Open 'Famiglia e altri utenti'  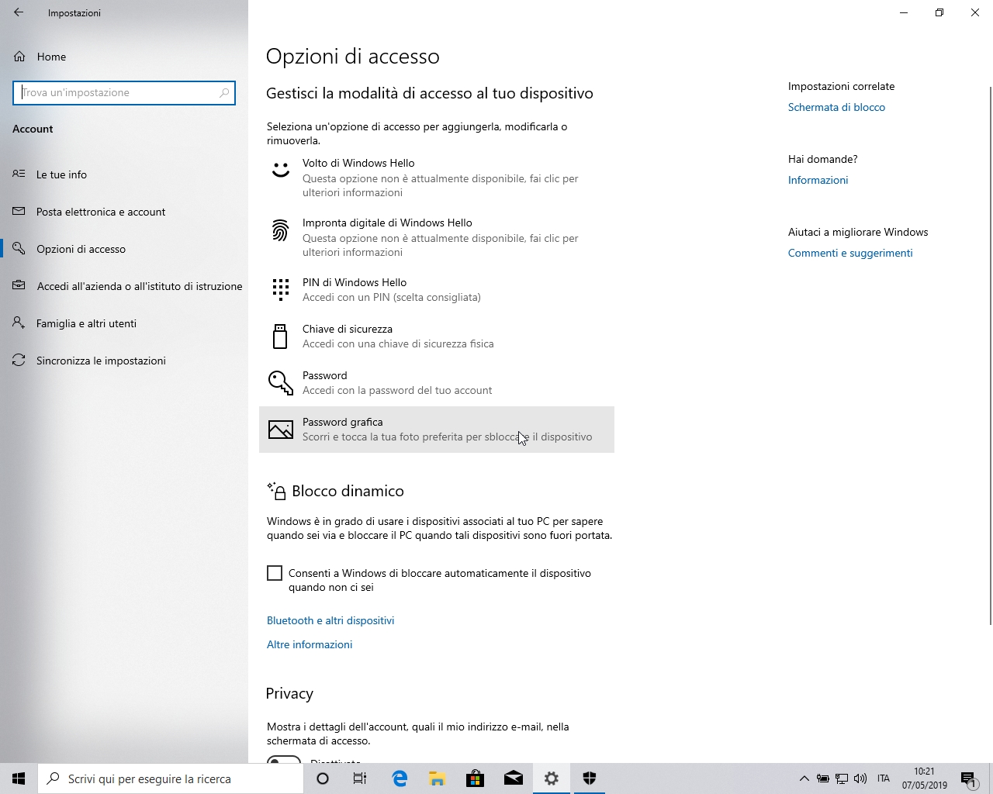click(x=124, y=323)
